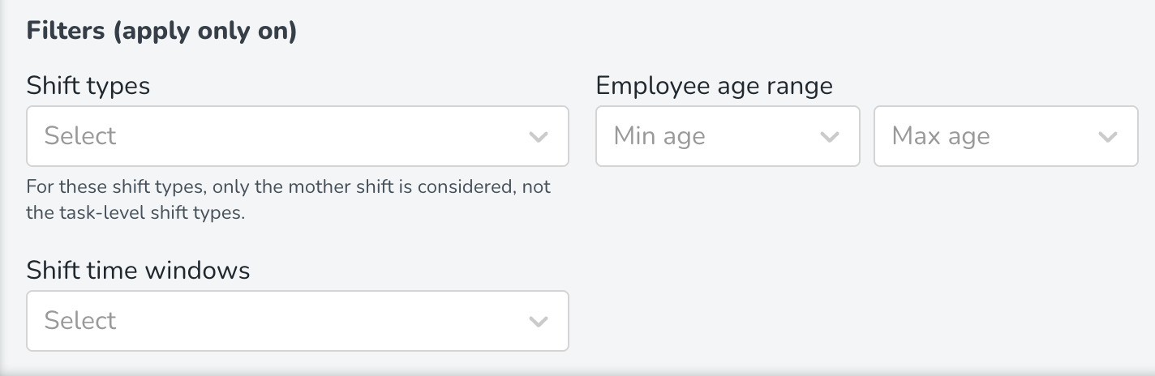Click the chevron in Shift types field
The width and height of the screenshot is (1155, 376).
click(539, 137)
